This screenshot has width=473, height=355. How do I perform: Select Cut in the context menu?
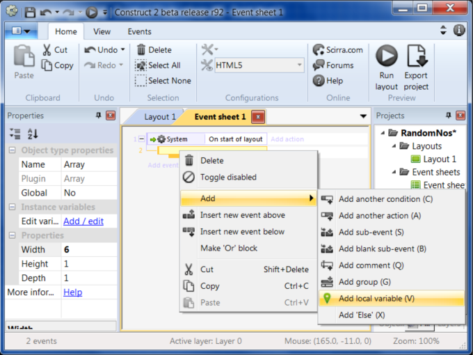[248, 269]
